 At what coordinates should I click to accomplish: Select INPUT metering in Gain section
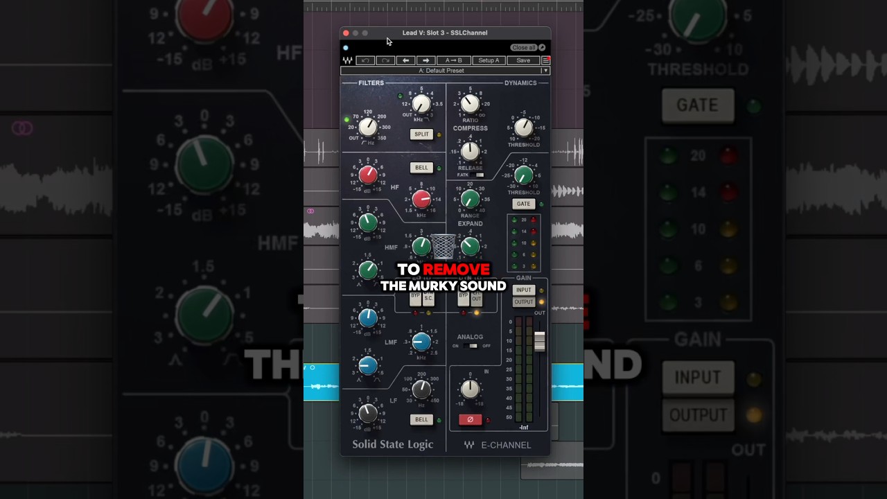523,290
